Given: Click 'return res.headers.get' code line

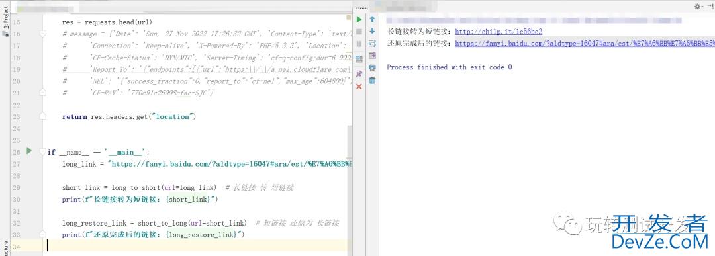Looking at the screenshot, I should coord(129,116).
